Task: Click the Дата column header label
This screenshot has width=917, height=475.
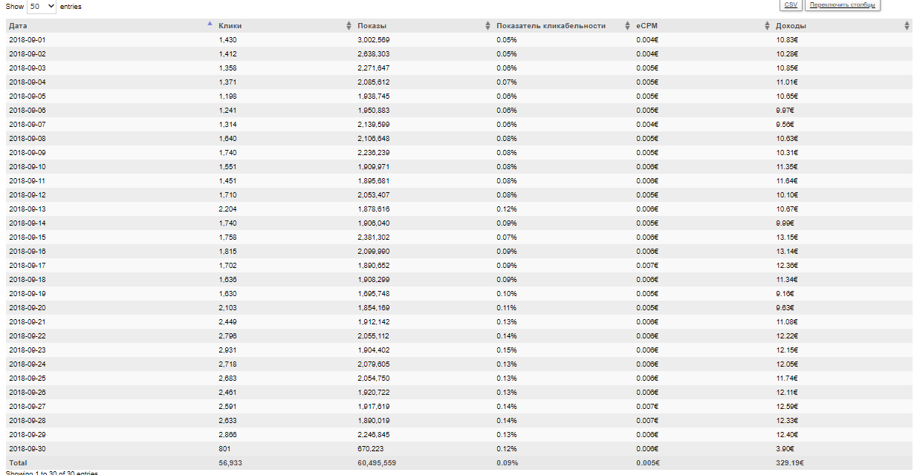Action: pos(18,26)
